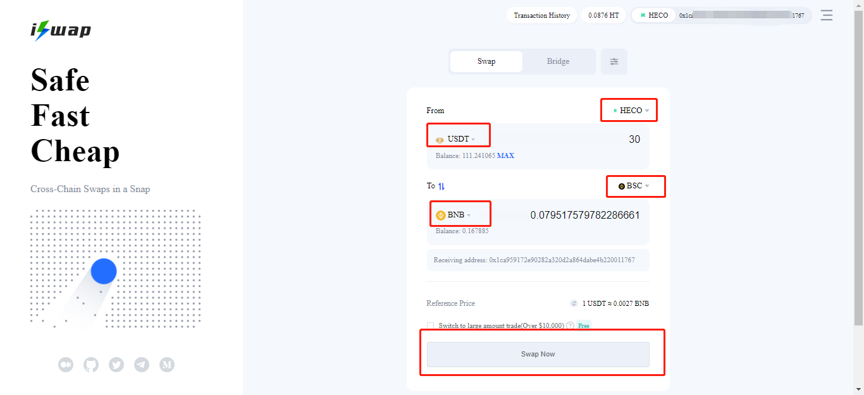Image resolution: width=864 pixels, height=395 pixels.
Task: Switch to the Bridge tab
Action: pos(558,61)
